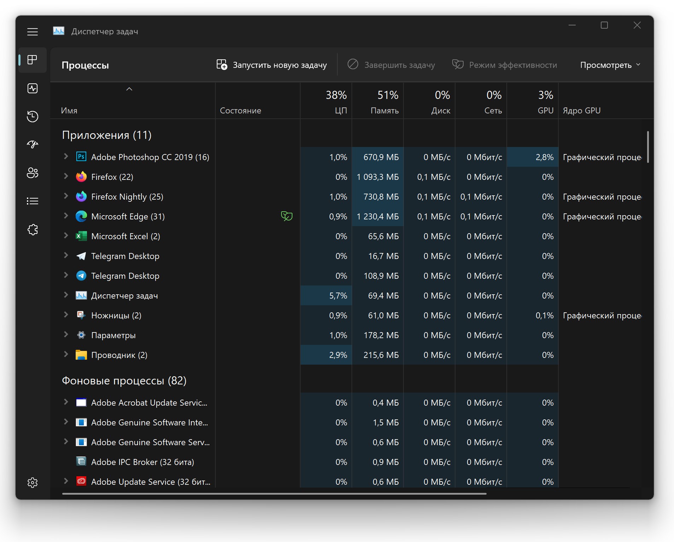This screenshot has width=674, height=542.
Task: Open the Services icon in sidebar
Action: [x=33, y=230]
